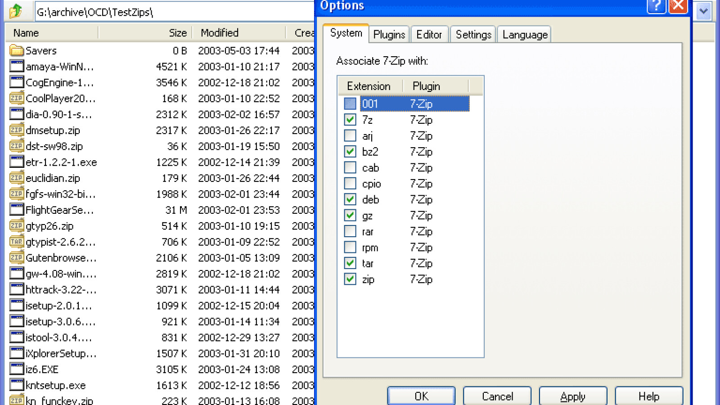Click the TAR icon beside gtypist-2.6.2
720x405 pixels.
click(x=16, y=242)
